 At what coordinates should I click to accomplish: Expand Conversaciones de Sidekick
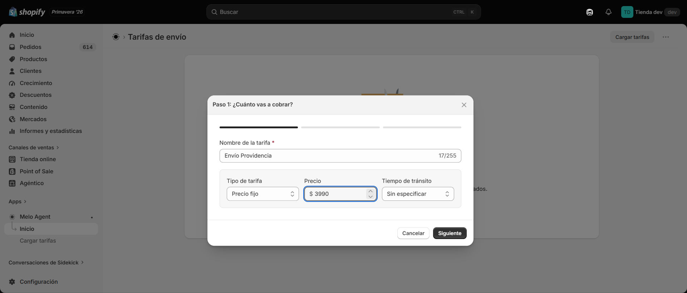[46, 263]
